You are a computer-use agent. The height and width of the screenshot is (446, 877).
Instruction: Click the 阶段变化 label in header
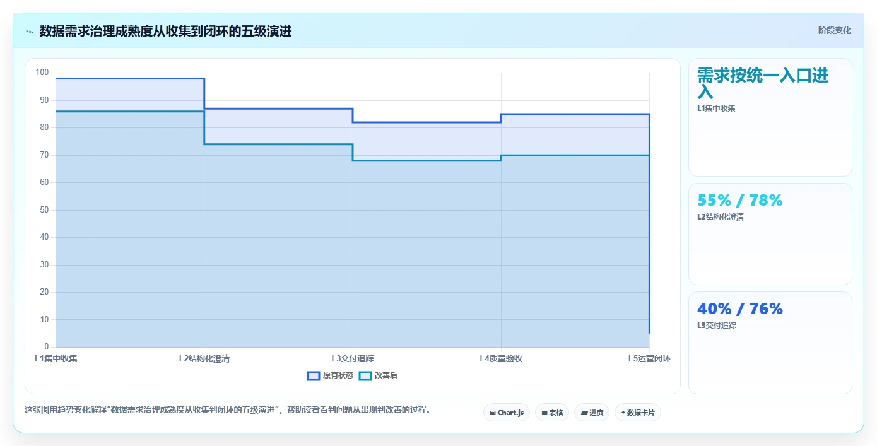point(834,30)
